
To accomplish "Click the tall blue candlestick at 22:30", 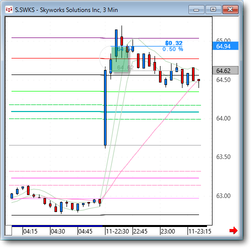I will tap(105, 108).
